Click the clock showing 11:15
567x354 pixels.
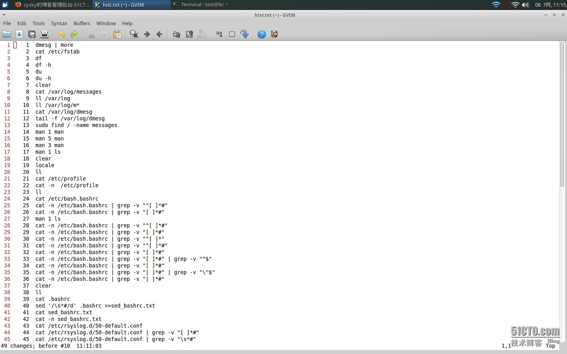point(550,5)
